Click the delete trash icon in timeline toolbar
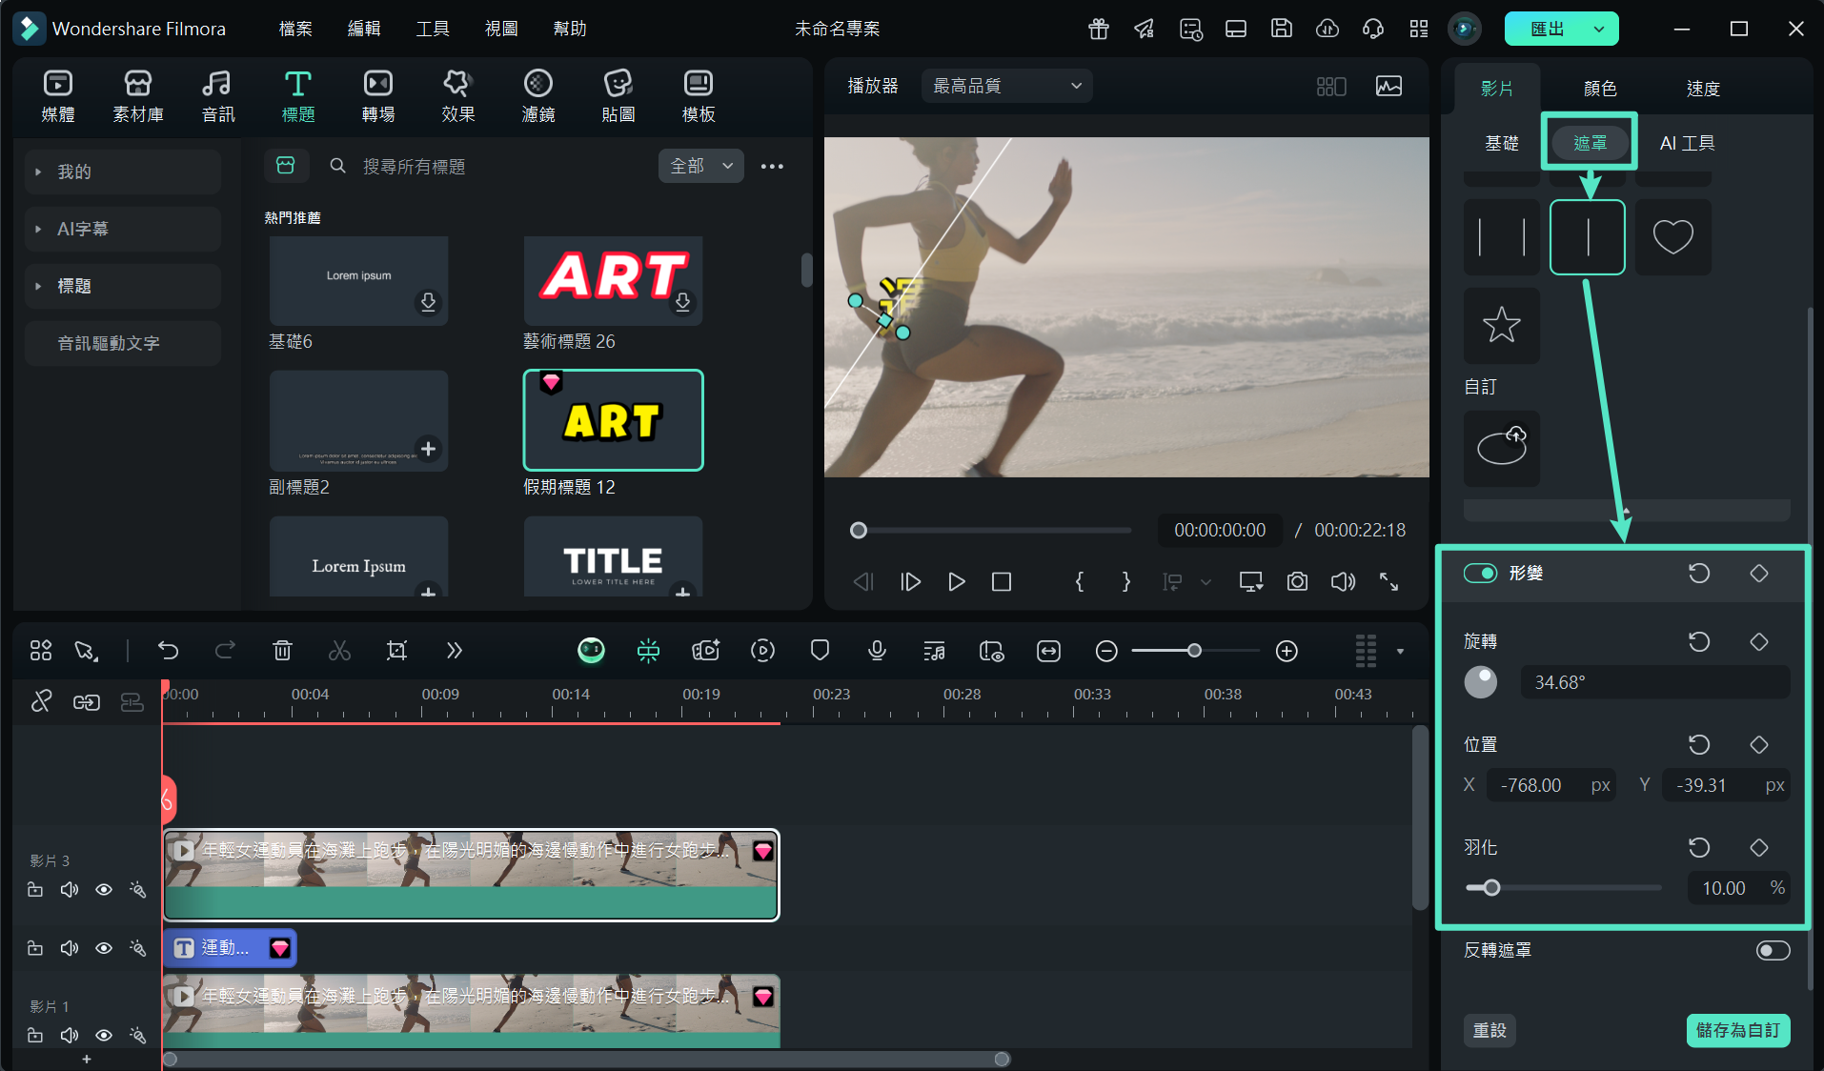 tap(282, 651)
